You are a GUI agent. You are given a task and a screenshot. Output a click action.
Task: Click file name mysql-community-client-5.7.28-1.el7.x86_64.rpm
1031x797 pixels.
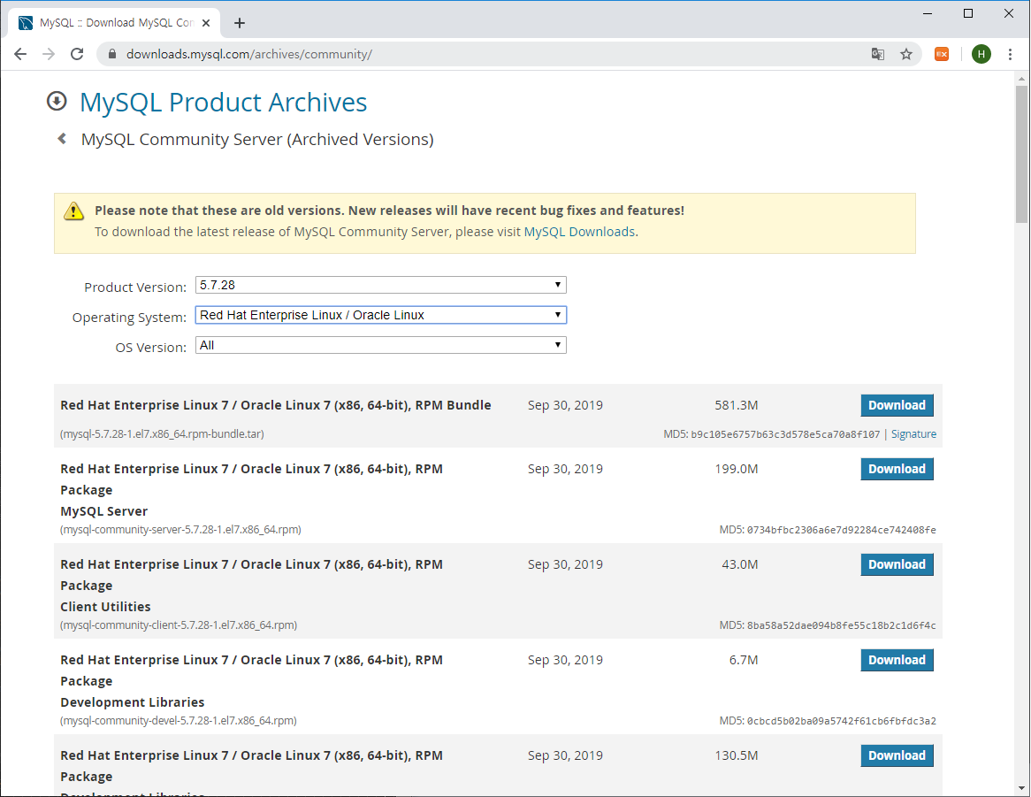pos(179,625)
